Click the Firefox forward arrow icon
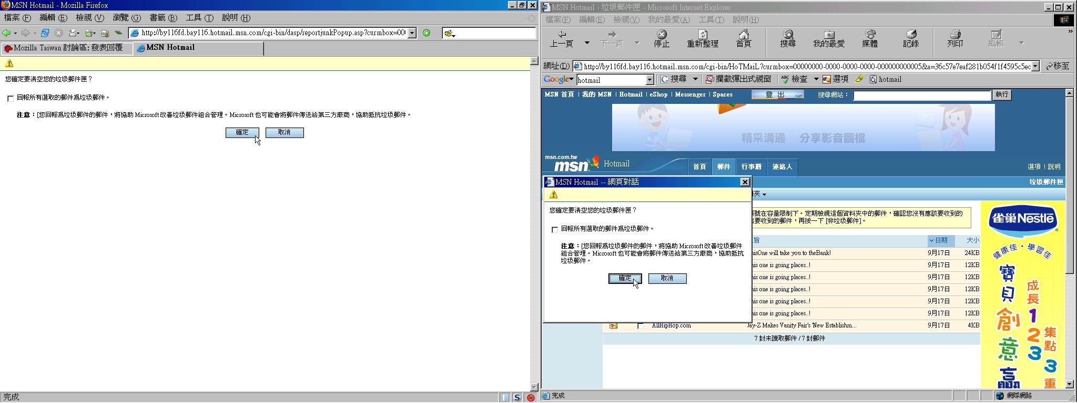The width and height of the screenshot is (1077, 403). pos(25,33)
